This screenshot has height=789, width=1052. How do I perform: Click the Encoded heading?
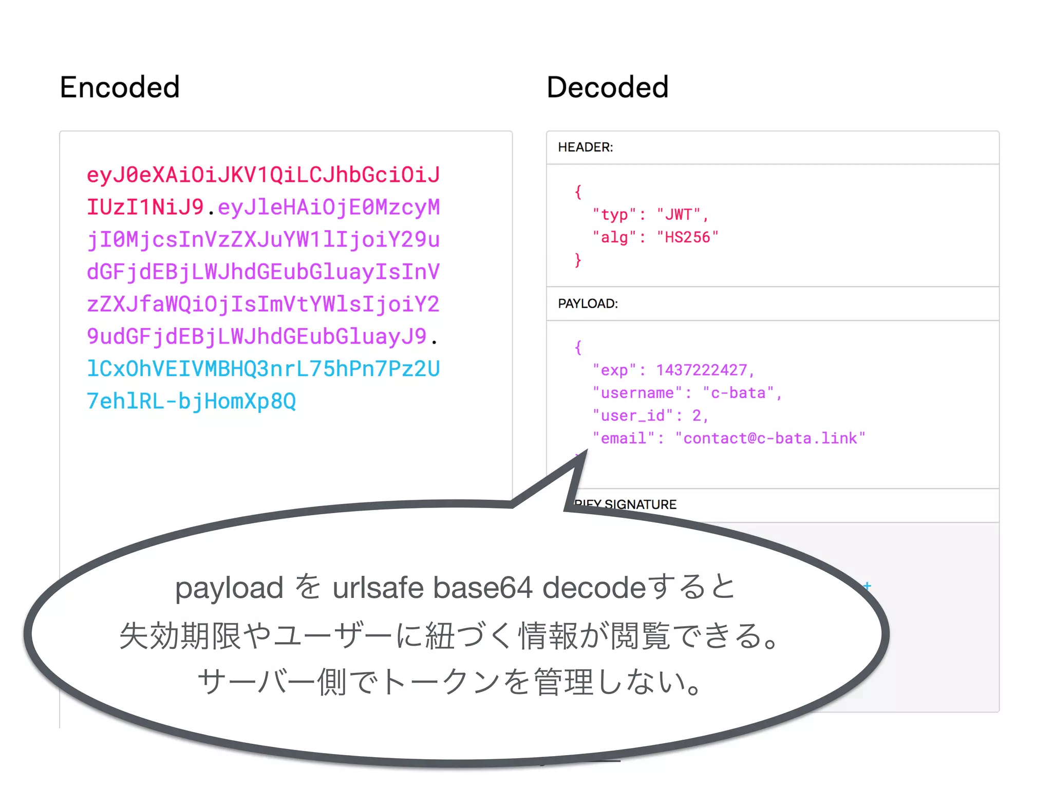tap(120, 87)
